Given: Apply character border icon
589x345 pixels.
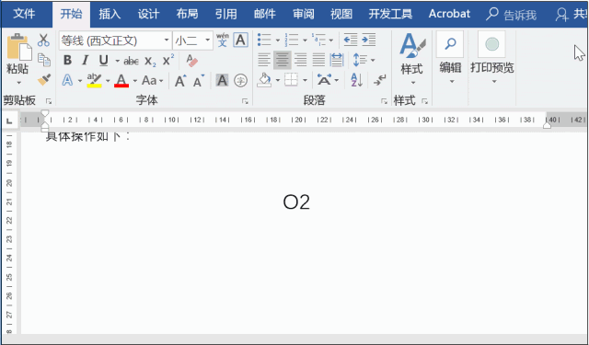Looking at the screenshot, I should (240, 40).
